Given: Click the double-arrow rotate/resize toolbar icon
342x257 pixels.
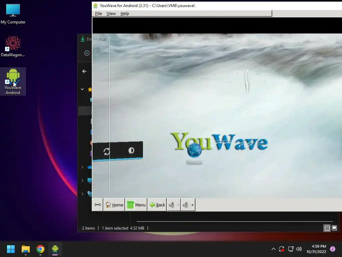Looking at the screenshot, I should 98,205.
